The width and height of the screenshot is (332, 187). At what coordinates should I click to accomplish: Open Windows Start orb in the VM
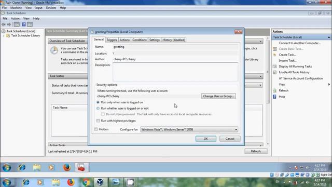coord(7,167)
